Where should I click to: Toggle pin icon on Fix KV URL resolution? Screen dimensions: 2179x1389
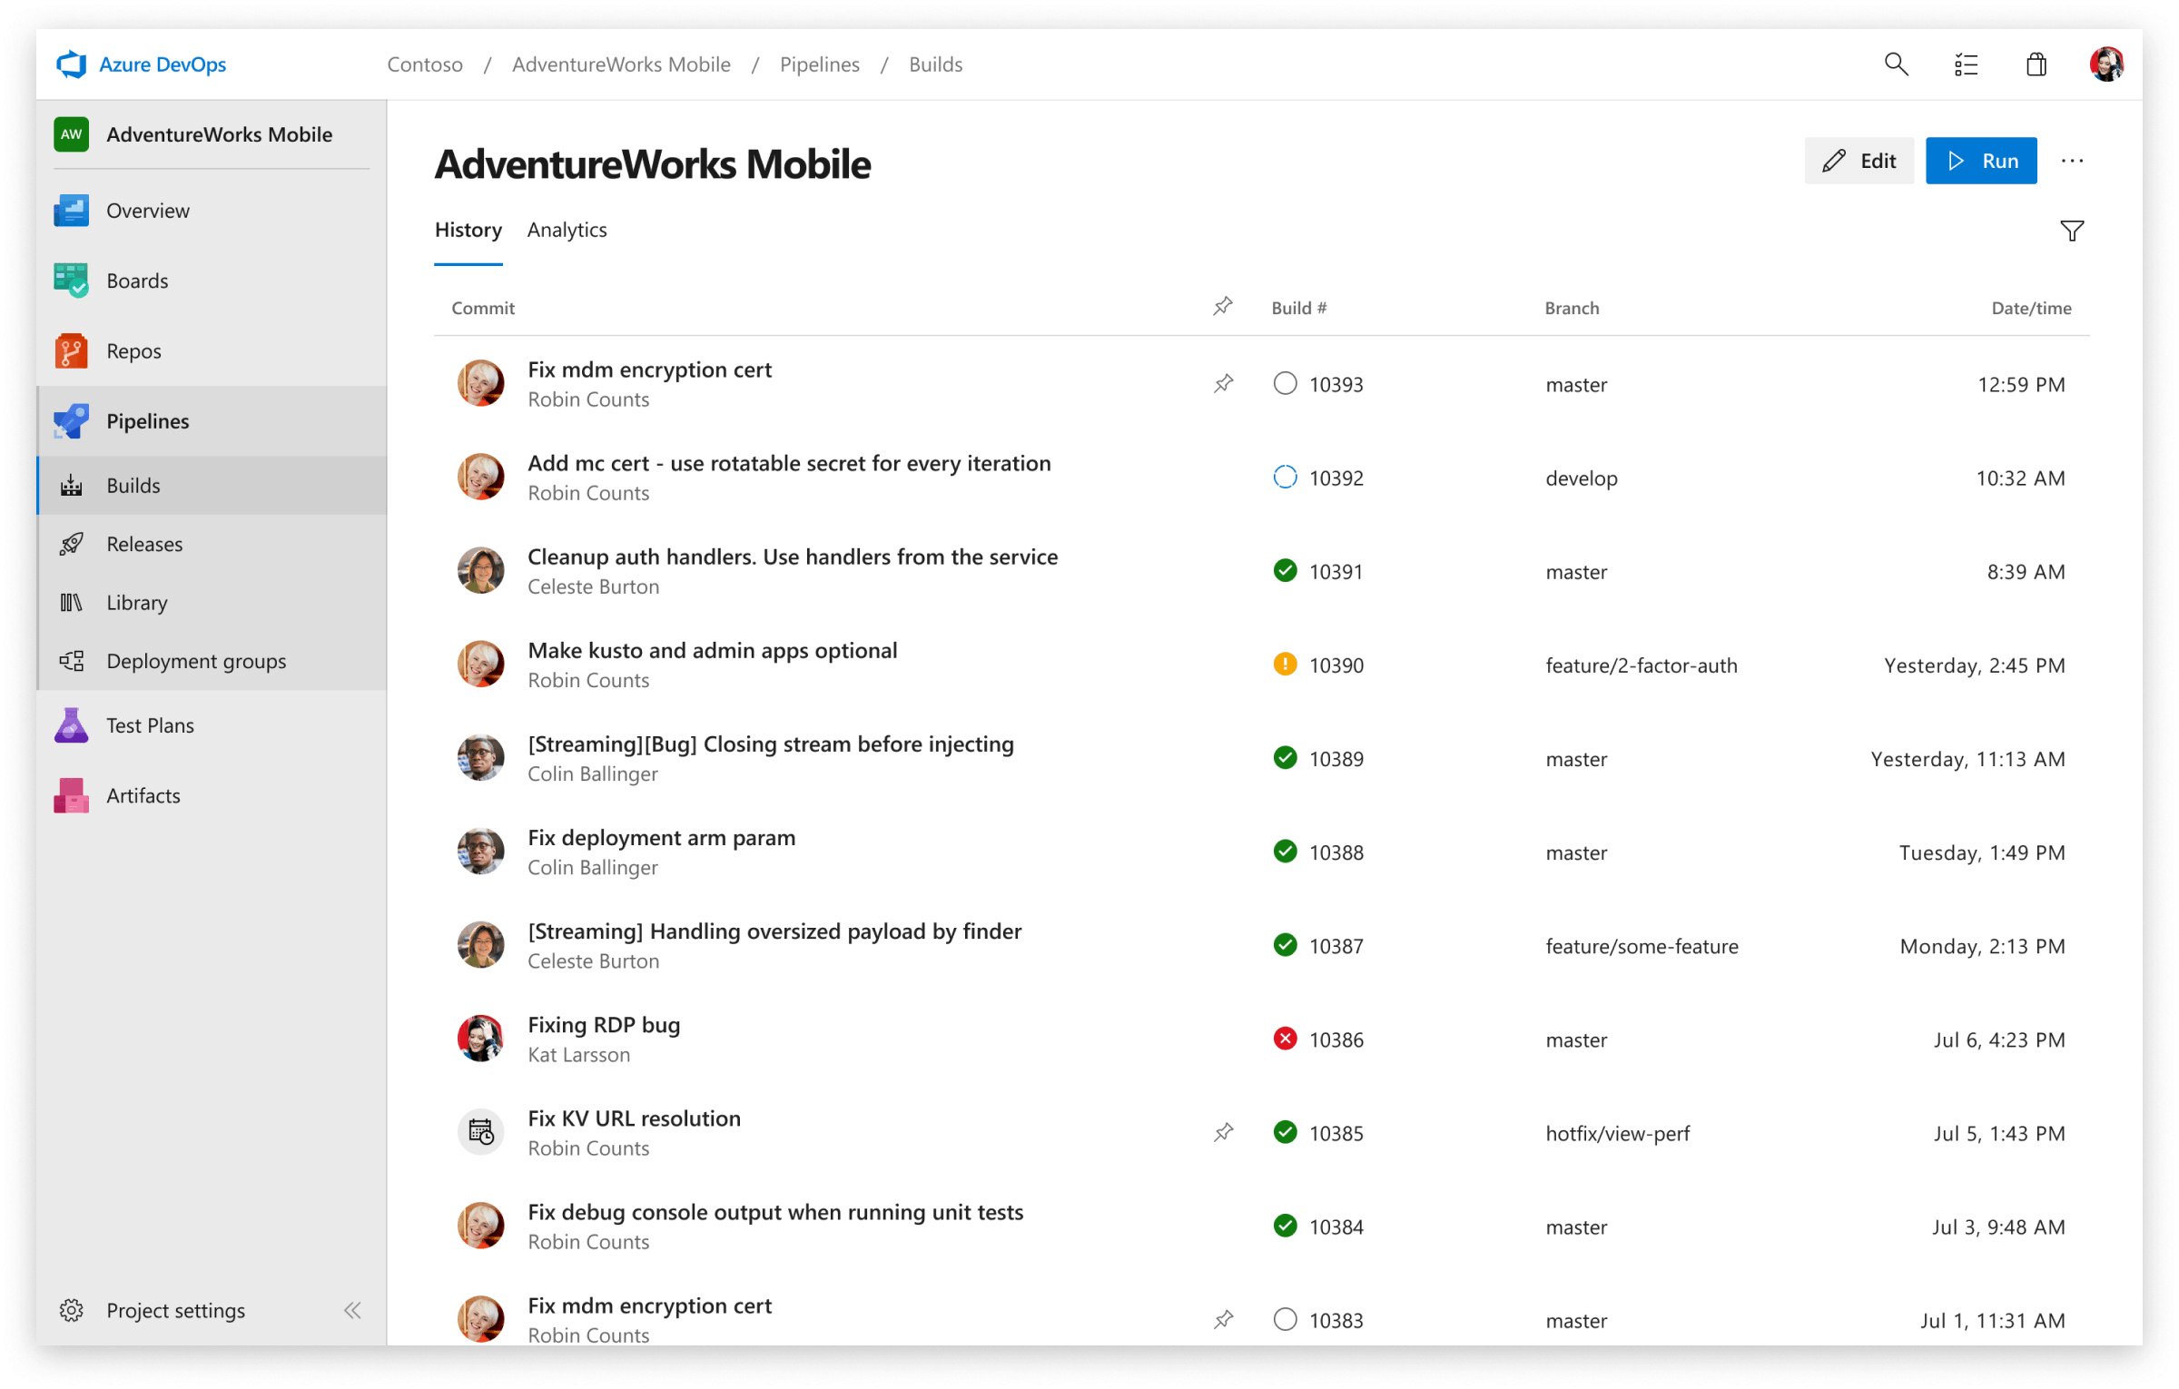click(1223, 1132)
